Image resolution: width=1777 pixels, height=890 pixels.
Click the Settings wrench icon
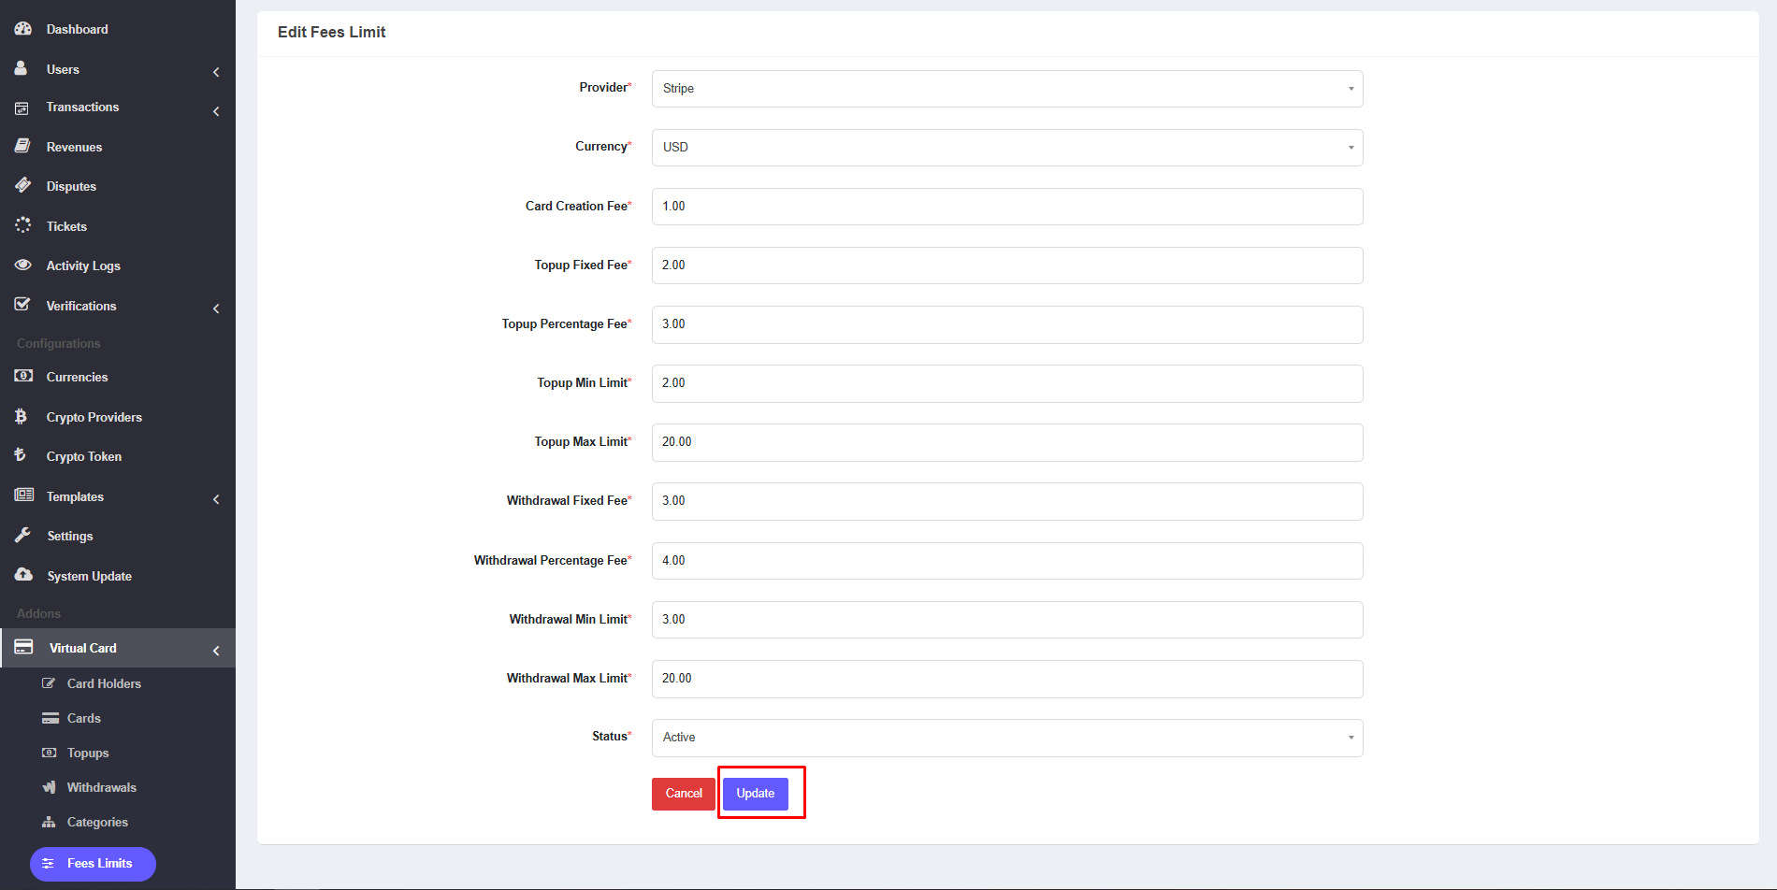pyautogui.click(x=23, y=536)
